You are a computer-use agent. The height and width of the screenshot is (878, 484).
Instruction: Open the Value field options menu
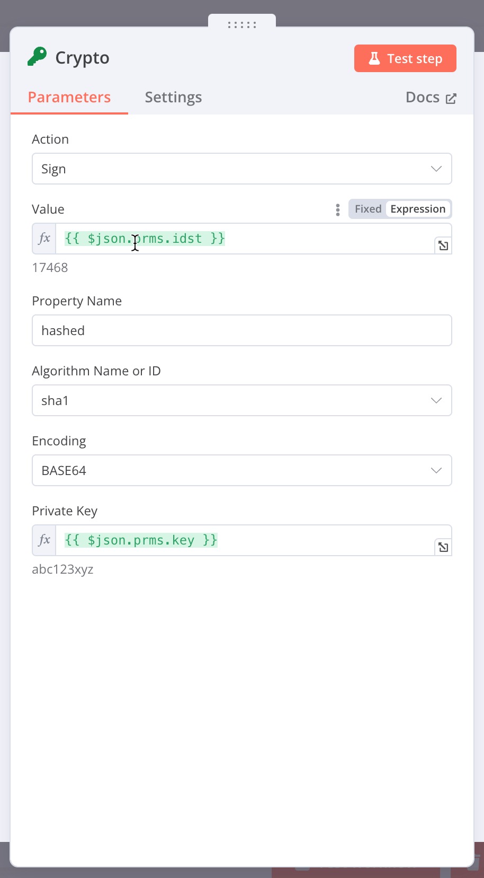(337, 209)
